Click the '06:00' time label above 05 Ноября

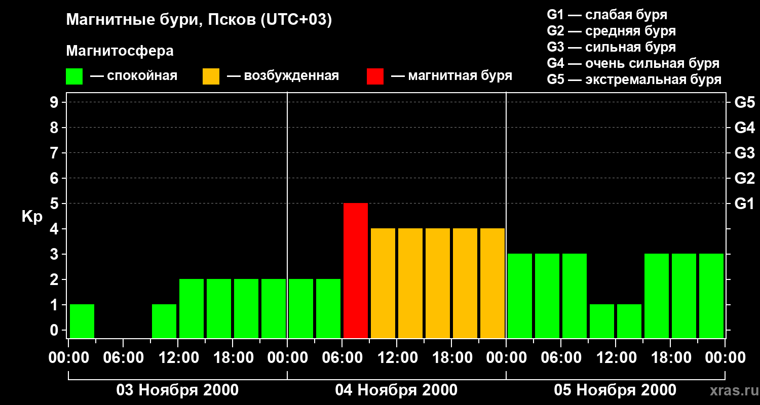(560, 358)
